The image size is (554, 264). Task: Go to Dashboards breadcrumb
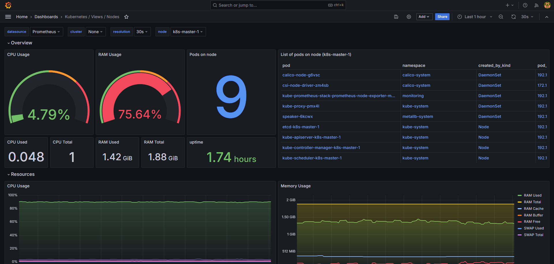[46, 17]
